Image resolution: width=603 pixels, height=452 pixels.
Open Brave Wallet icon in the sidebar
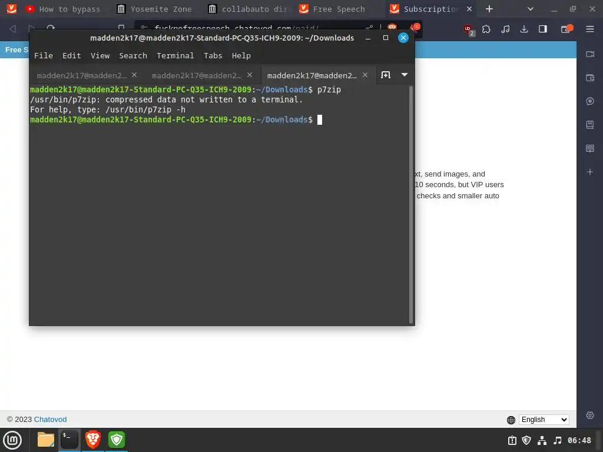(590, 78)
